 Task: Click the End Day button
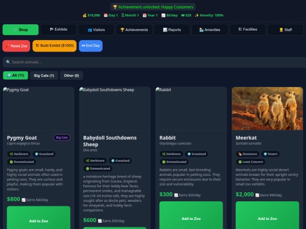[x=91, y=46]
